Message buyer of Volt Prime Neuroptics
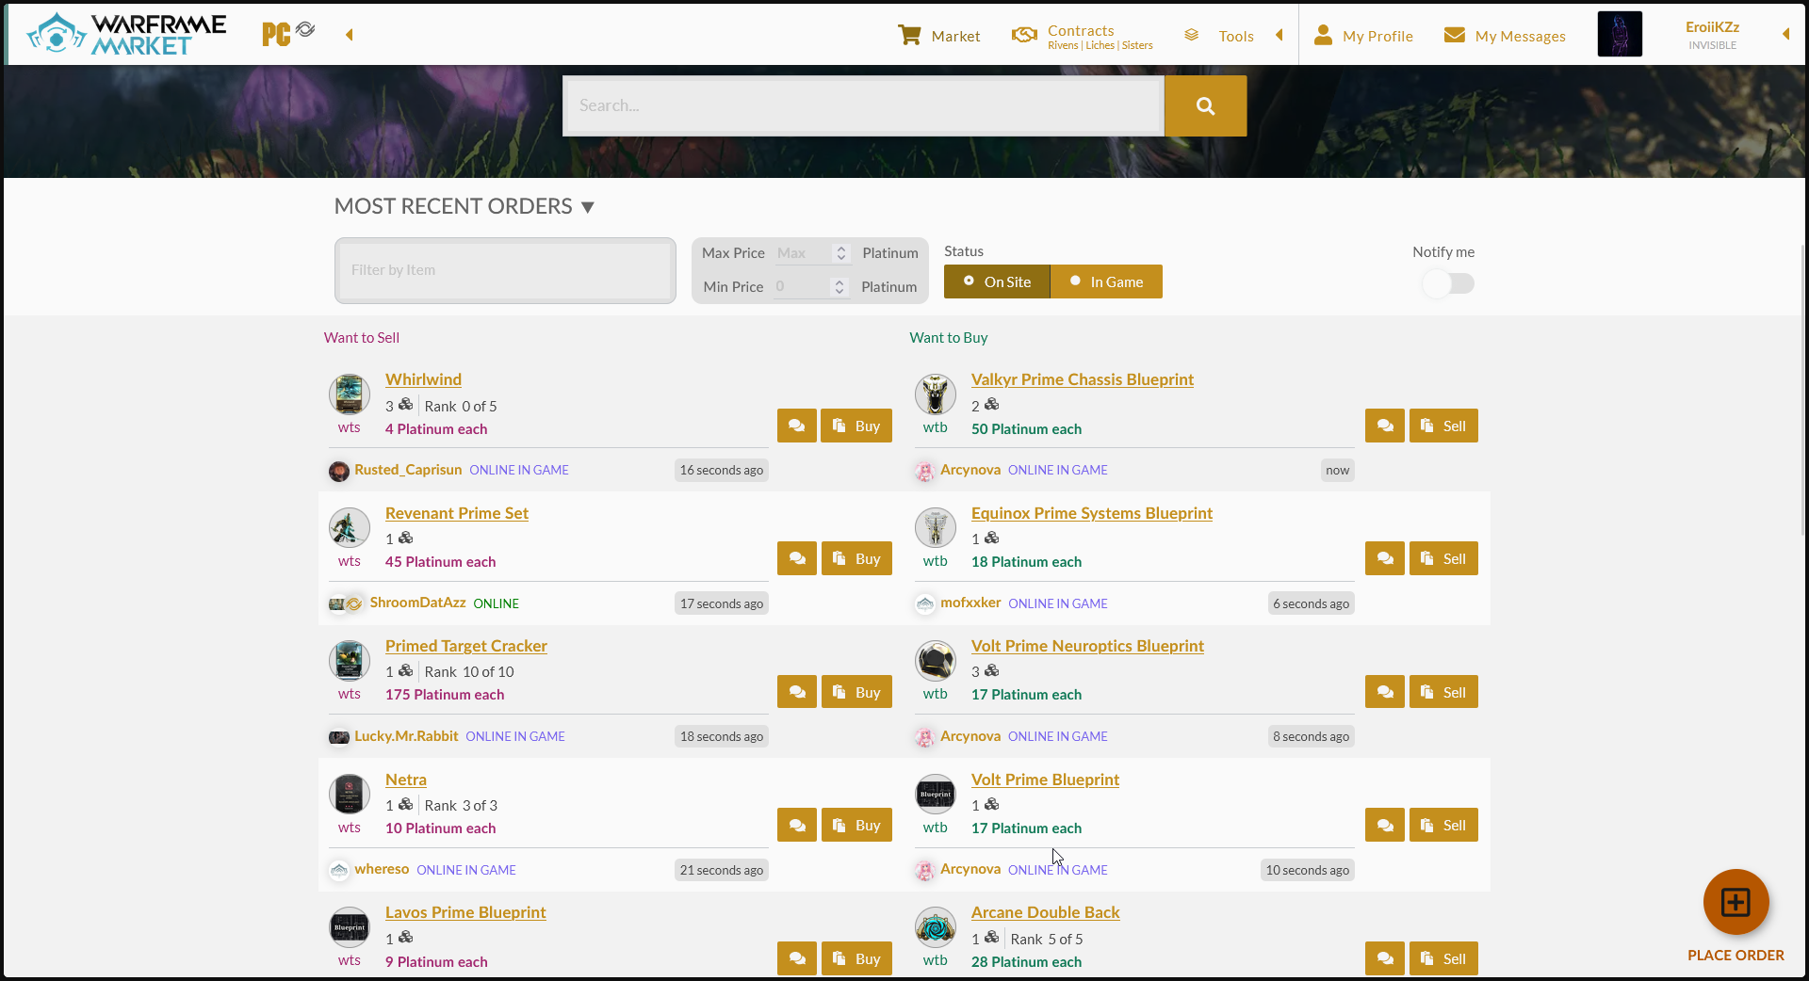1809x981 pixels. pos(1385,692)
